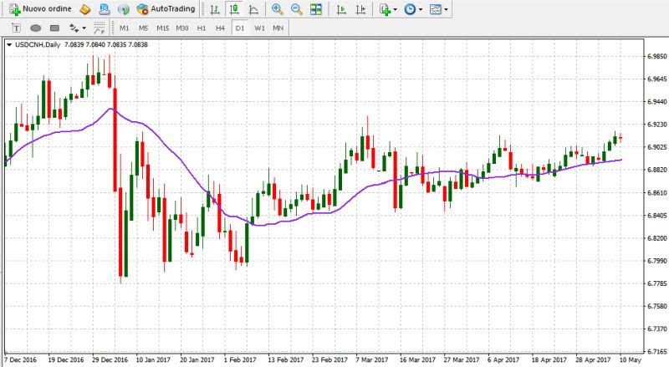The height and width of the screenshot is (367, 669).
Task: Select the ellipse drawing tool
Action: (x=36, y=28)
